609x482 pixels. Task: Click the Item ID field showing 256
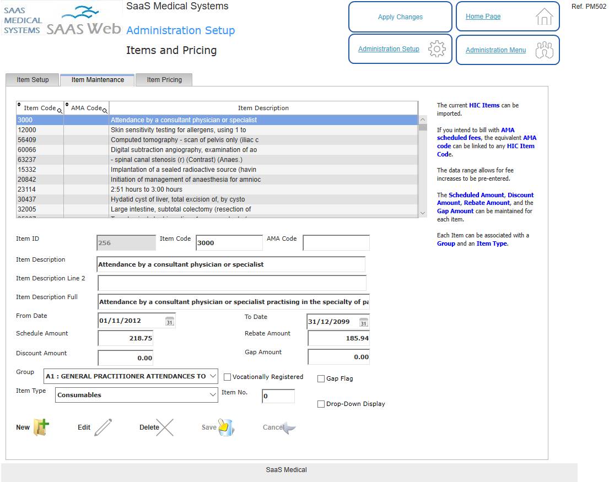[126, 243]
